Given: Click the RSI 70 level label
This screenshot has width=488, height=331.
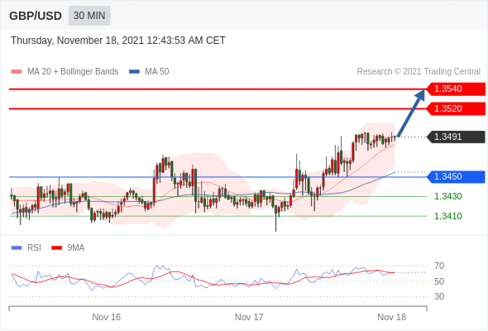Looking at the screenshot, I should 439,266.
